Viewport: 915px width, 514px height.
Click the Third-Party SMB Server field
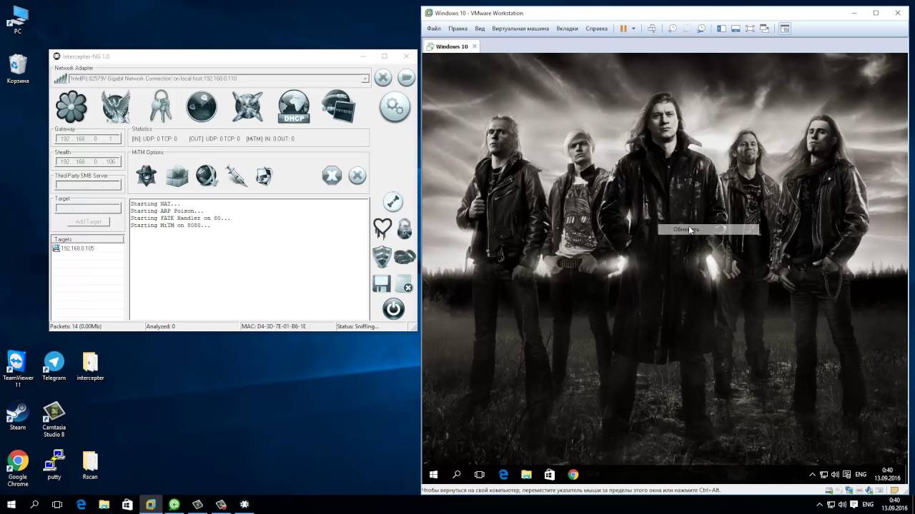coord(88,185)
